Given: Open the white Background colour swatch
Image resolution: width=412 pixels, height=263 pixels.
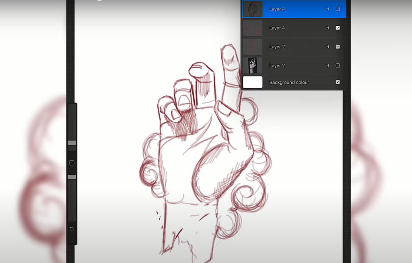Looking at the screenshot, I should pyautogui.click(x=253, y=82).
